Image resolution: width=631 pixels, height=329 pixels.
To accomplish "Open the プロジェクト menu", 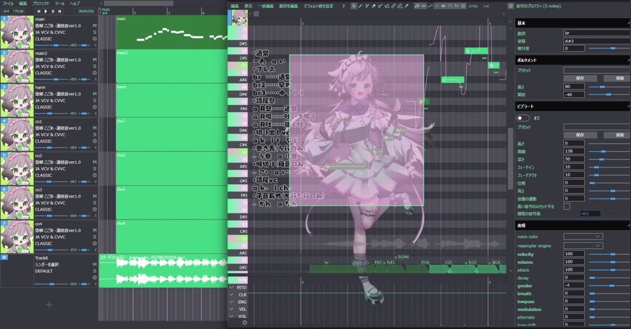I will click(41, 3).
